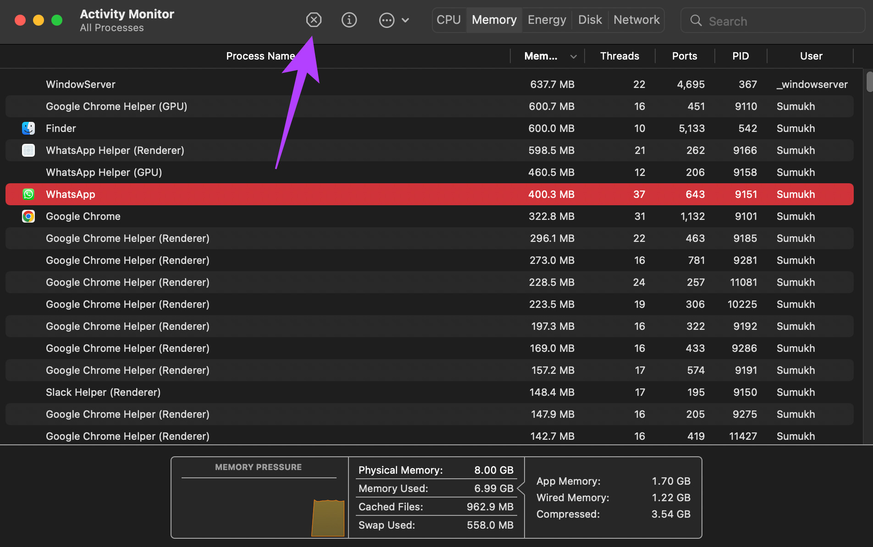The height and width of the screenshot is (547, 873).
Task: Select the highlighted WhatsApp process name
Action: 71,194
